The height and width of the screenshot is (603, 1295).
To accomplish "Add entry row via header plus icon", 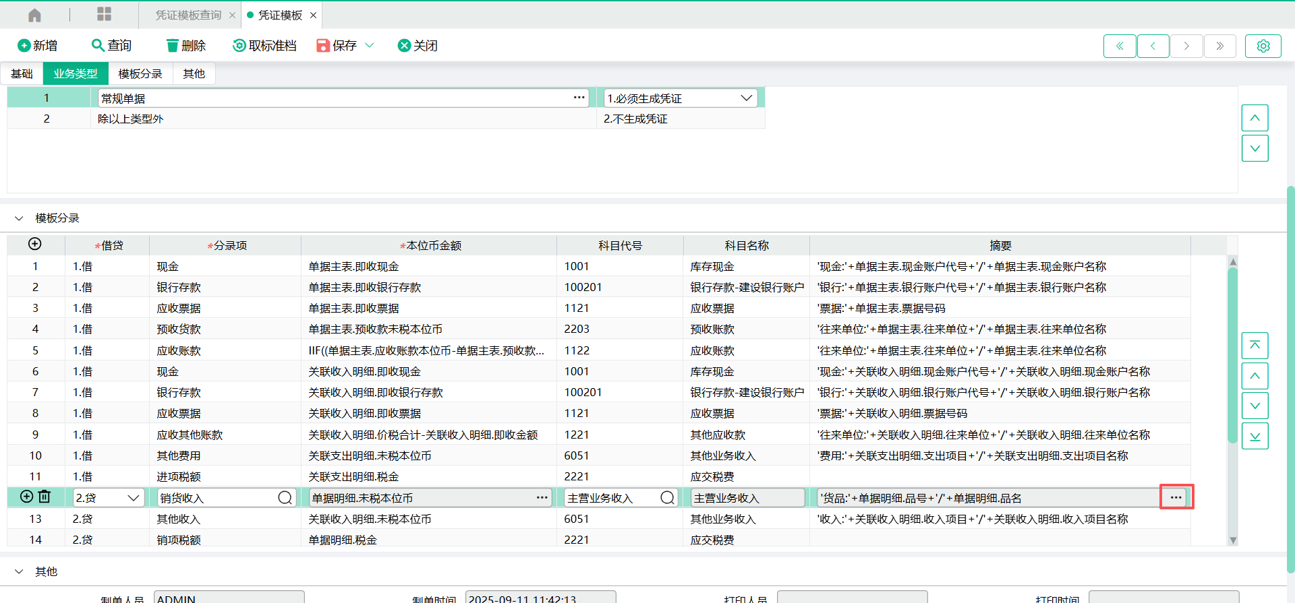I will point(35,244).
